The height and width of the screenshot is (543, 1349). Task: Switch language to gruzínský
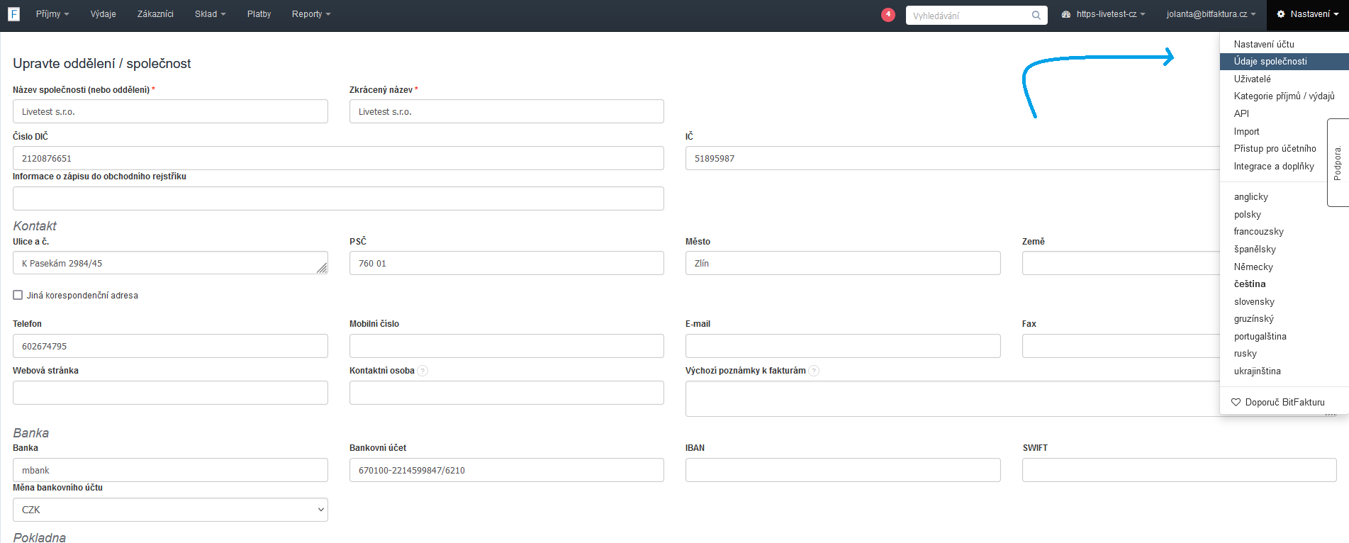tap(1253, 319)
